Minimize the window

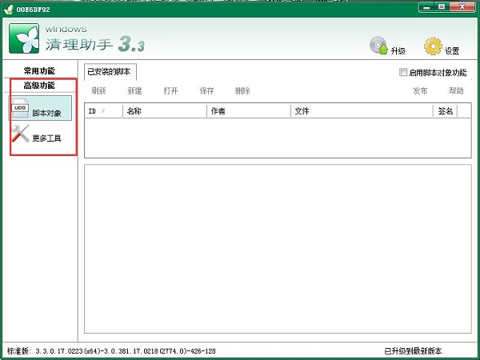tap(426, 6)
